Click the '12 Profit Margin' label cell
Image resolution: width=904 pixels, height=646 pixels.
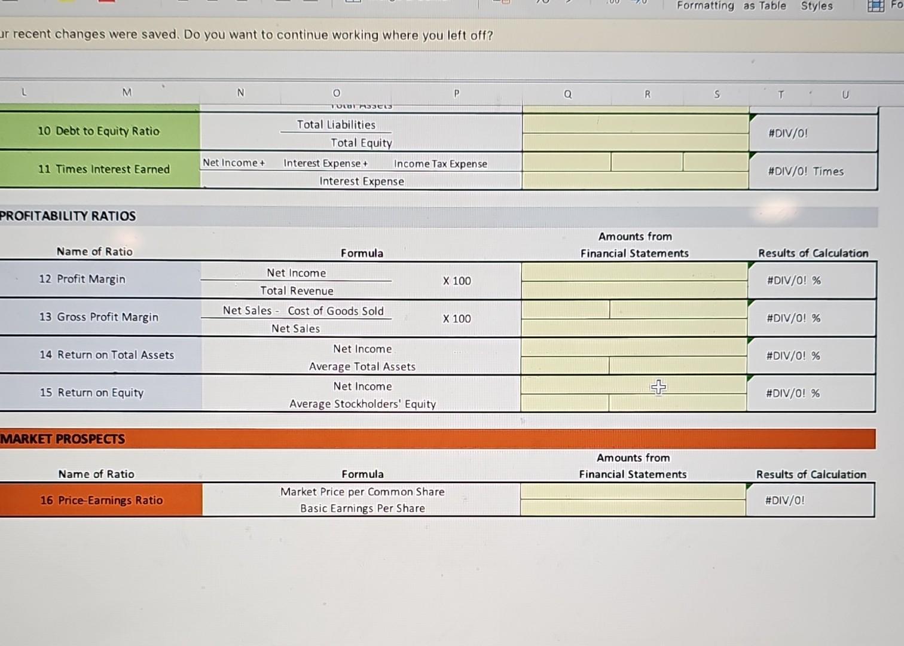point(100,279)
